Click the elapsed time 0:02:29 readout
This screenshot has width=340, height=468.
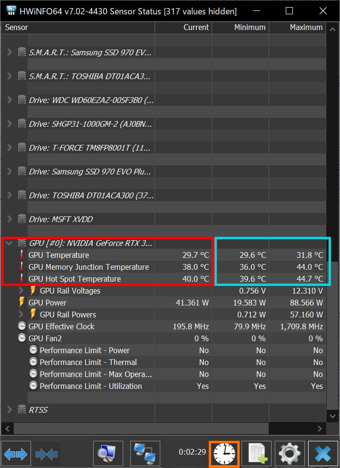point(192,452)
